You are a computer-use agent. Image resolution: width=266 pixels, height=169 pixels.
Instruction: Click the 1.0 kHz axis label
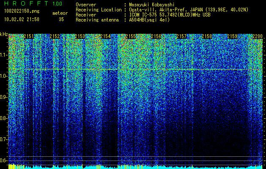(4, 76)
